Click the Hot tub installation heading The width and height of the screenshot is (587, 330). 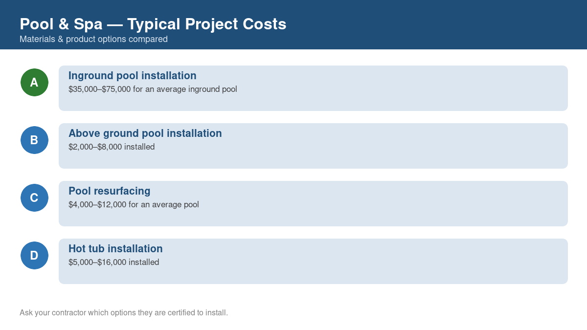click(x=115, y=249)
